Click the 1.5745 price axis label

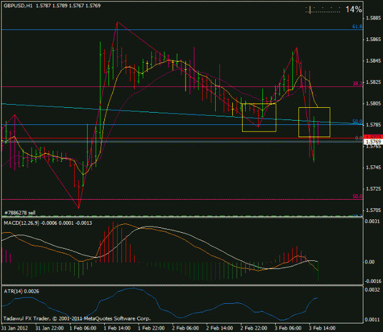coord(373,167)
